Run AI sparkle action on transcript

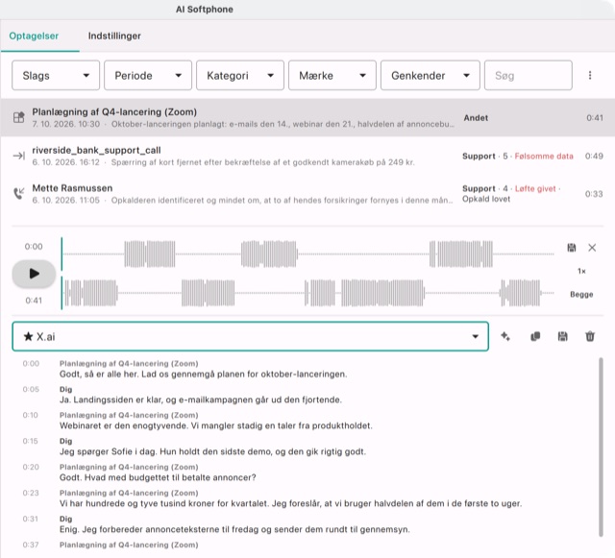[505, 336]
